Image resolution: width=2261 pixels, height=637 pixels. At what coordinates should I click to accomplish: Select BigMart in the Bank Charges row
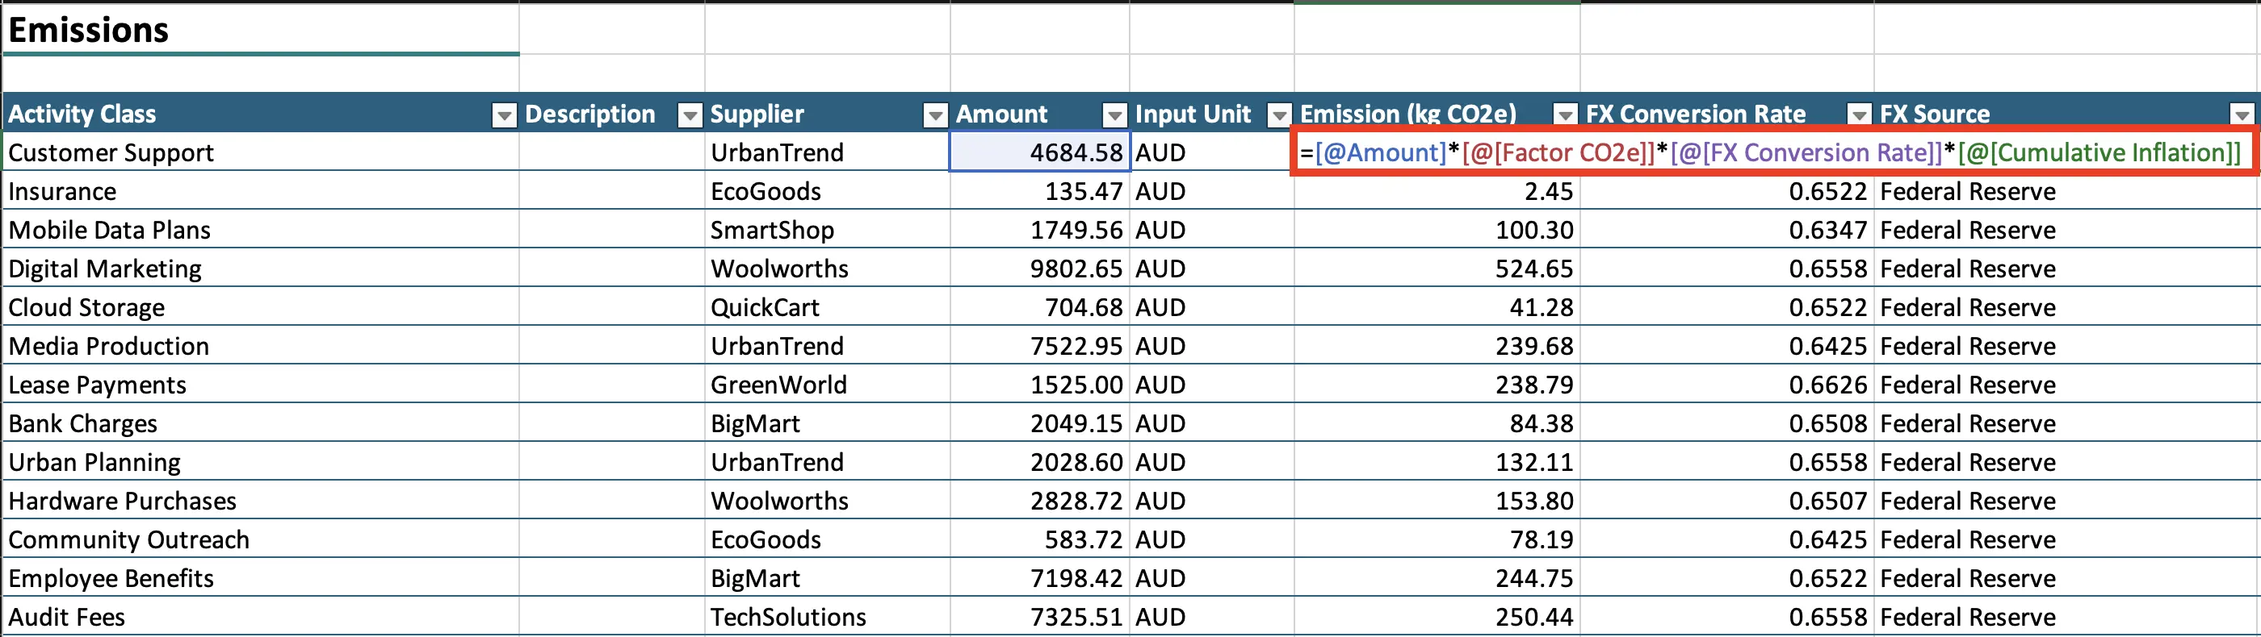click(x=827, y=423)
